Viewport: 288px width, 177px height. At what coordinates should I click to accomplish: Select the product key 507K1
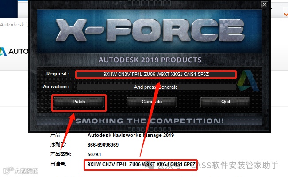pyautogui.click(x=94, y=154)
